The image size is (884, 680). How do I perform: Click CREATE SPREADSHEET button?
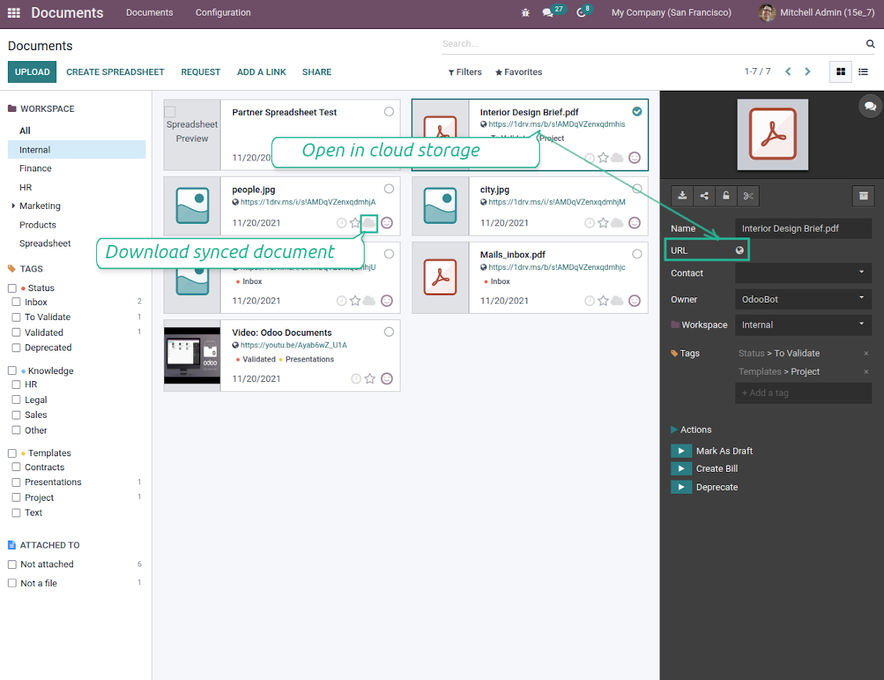pyautogui.click(x=115, y=72)
